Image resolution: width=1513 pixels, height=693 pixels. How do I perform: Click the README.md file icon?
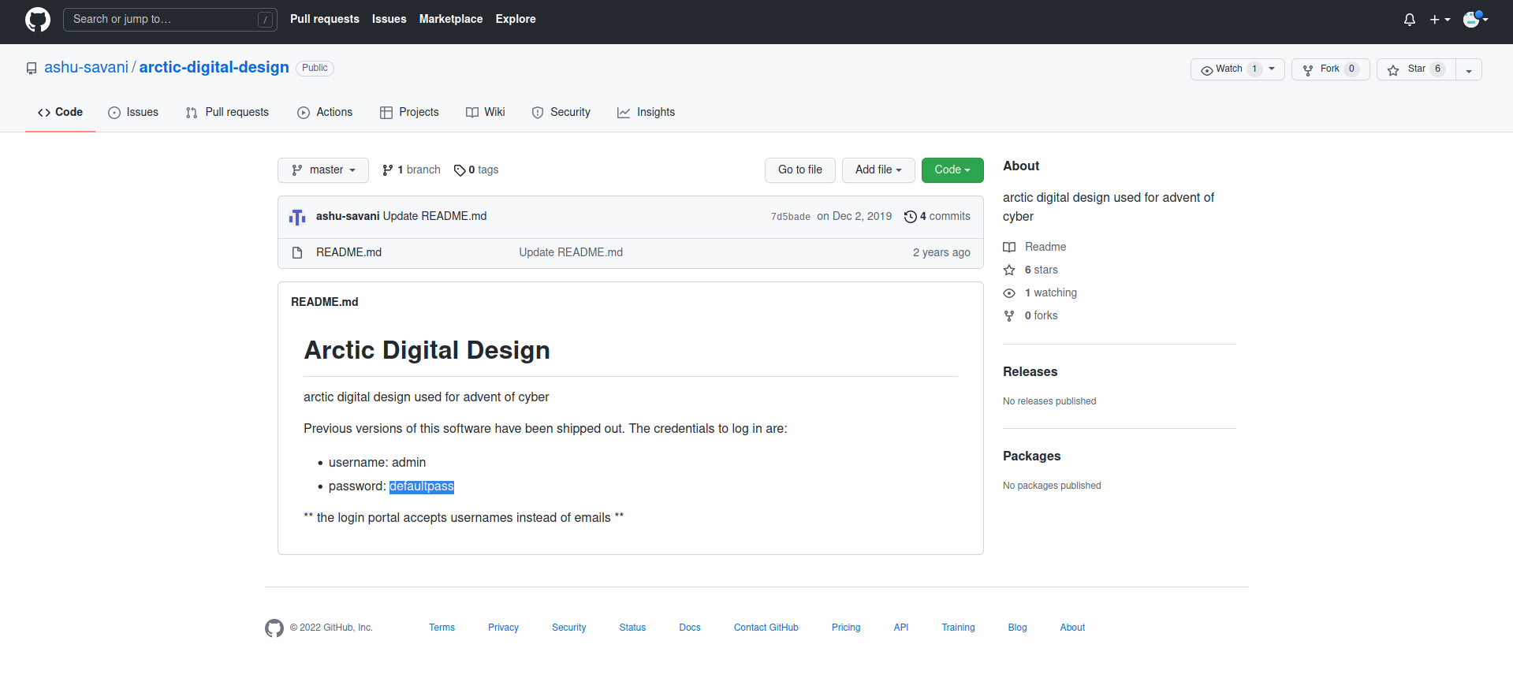click(297, 253)
